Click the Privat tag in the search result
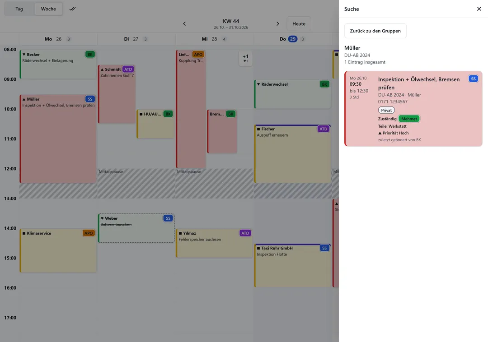488x342 pixels. point(386,110)
